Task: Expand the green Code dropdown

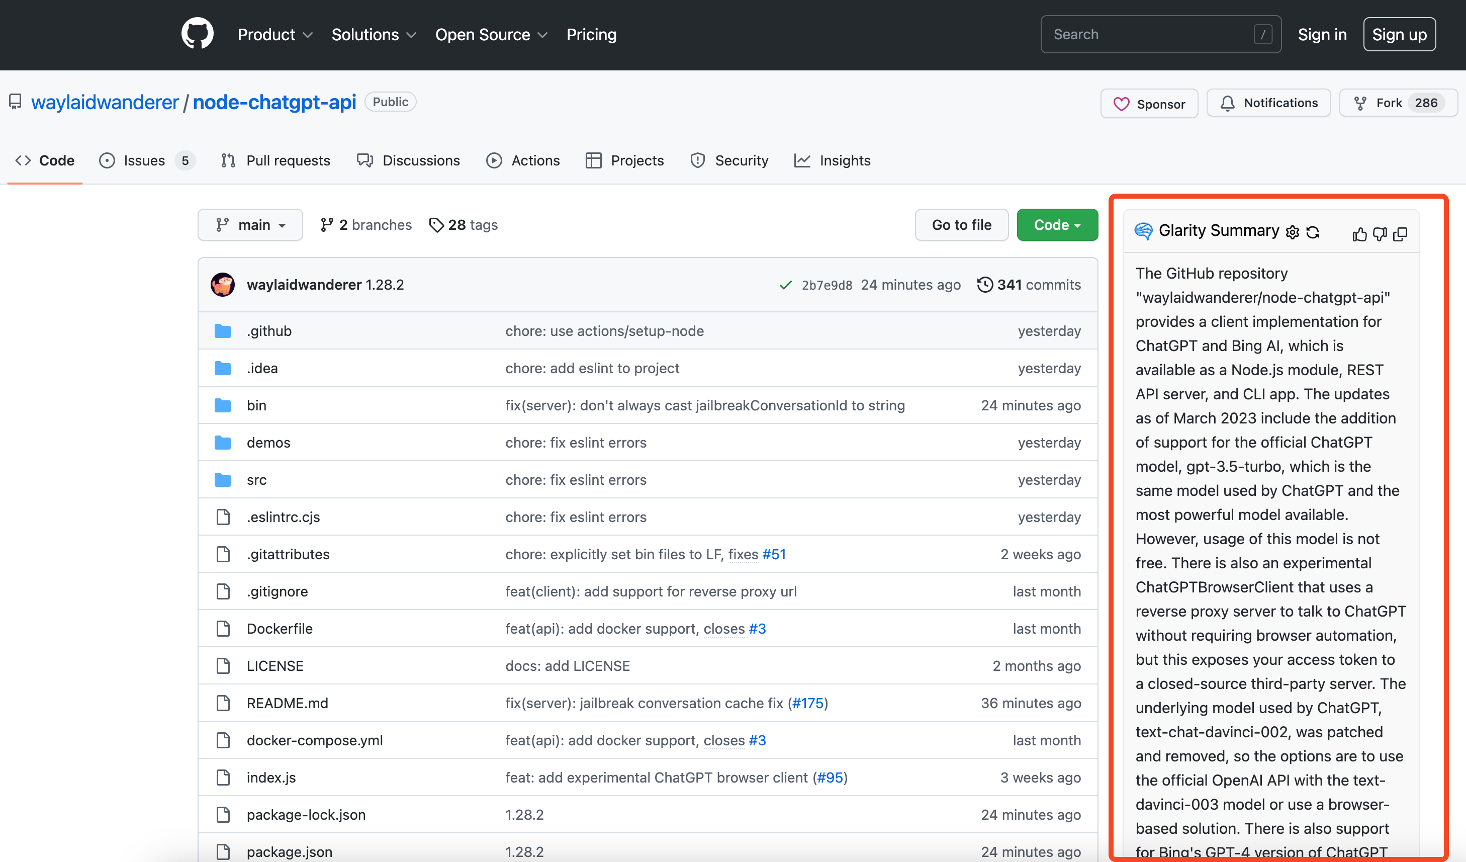Action: point(1057,225)
